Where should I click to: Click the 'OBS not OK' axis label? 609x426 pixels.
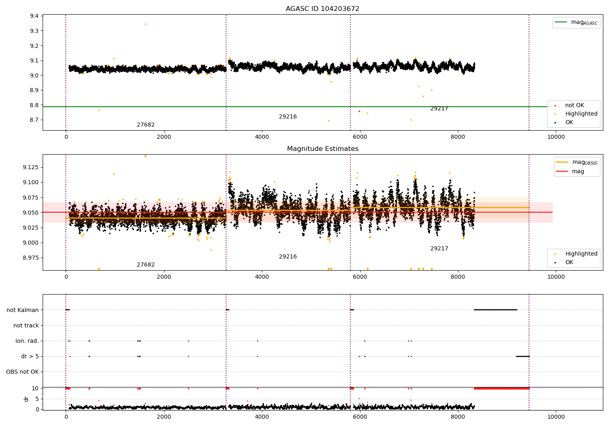pos(23,372)
